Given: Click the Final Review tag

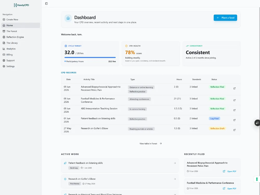Looking at the screenshot, I should pos(75,184).
